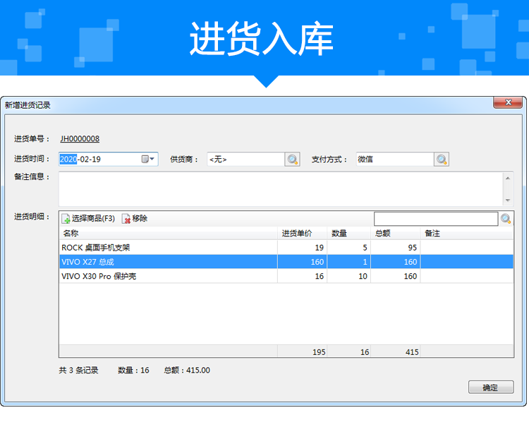Focus the 支付方式 payment method field
The image size is (529, 427).
[393, 160]
